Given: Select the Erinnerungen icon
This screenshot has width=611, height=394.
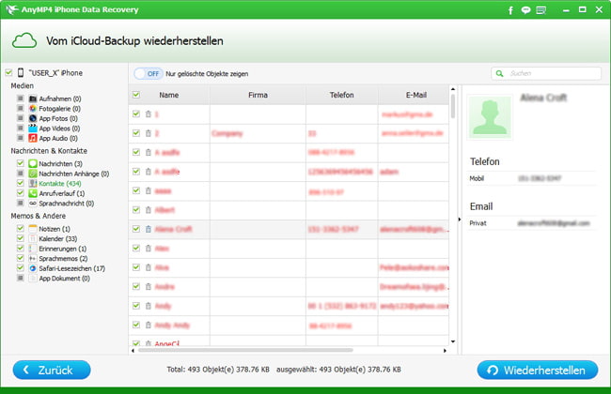Looking at the screenshot, I should coord(33,249).
